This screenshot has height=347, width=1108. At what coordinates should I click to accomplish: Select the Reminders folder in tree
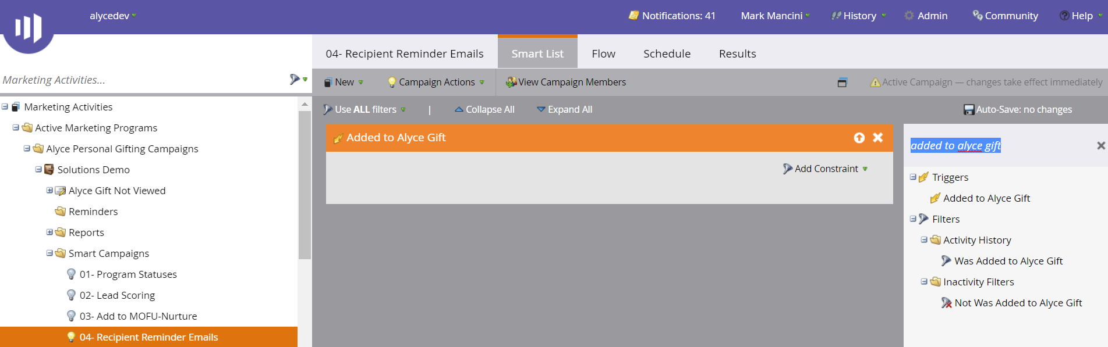(93, 212)
